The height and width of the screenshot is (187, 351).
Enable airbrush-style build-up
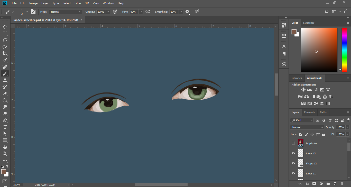tap(148, 12)
